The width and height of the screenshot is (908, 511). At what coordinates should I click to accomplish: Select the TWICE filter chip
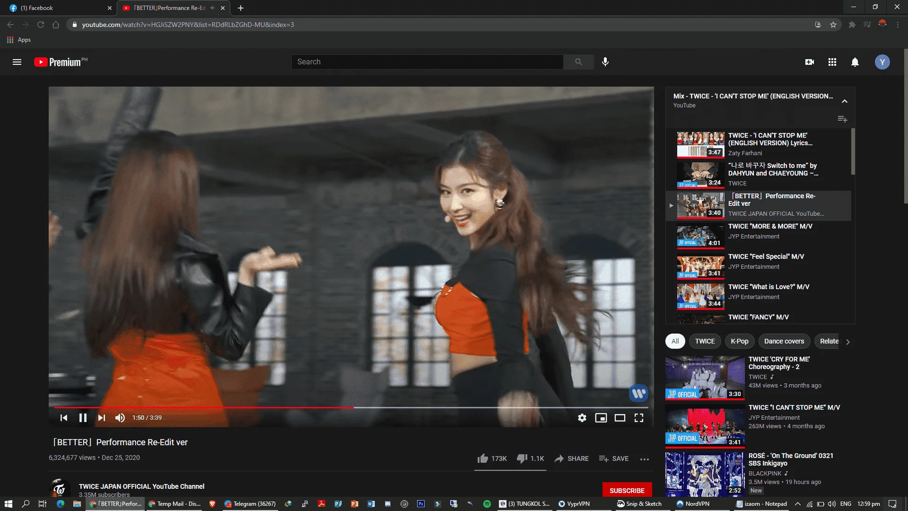click(x=705, y=341)
